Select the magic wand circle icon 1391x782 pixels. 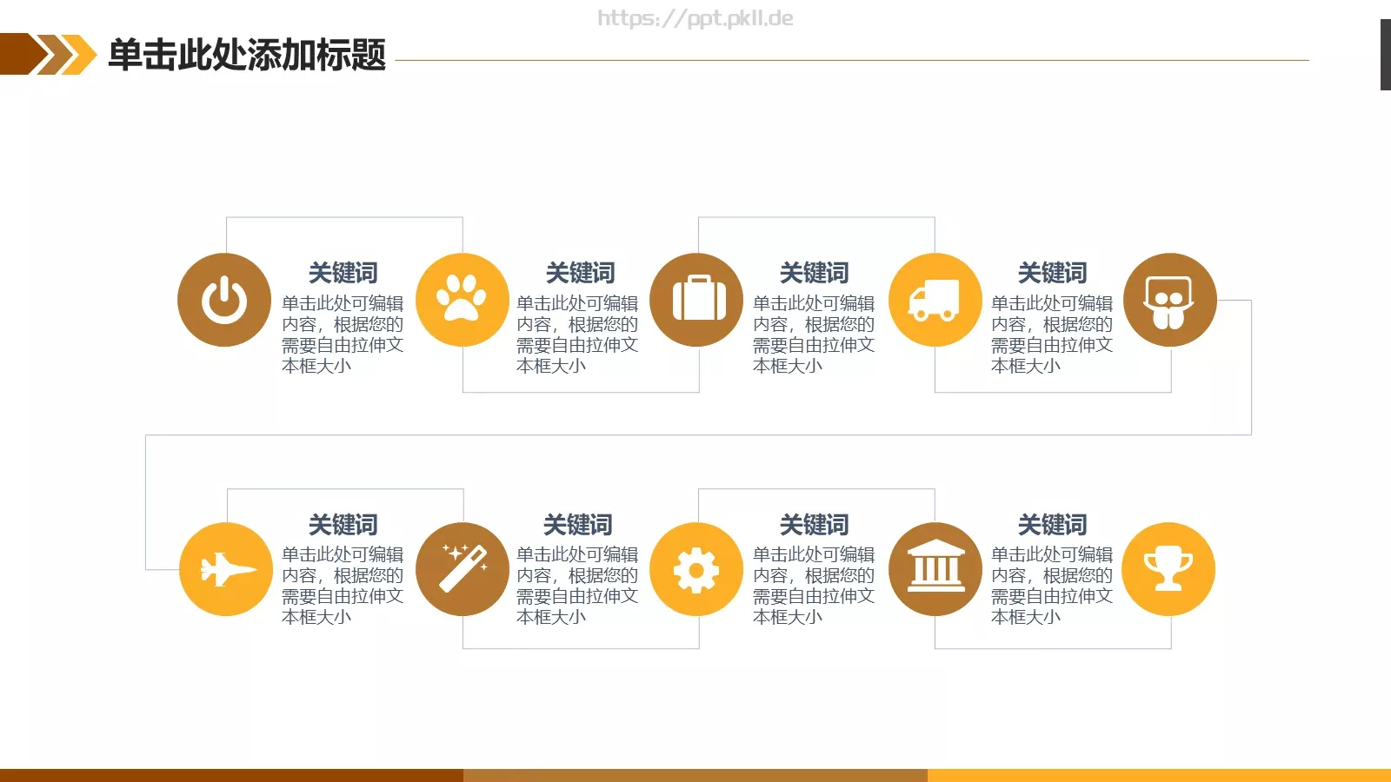[x=463, y=569]
